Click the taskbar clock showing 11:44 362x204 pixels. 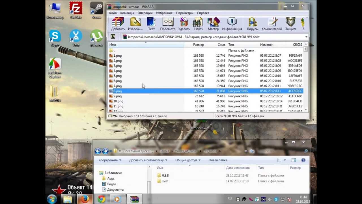(303, 199)
